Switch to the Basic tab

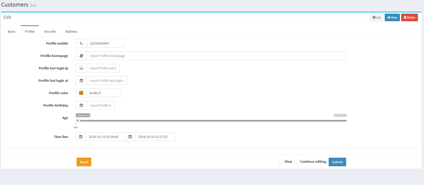12,31
